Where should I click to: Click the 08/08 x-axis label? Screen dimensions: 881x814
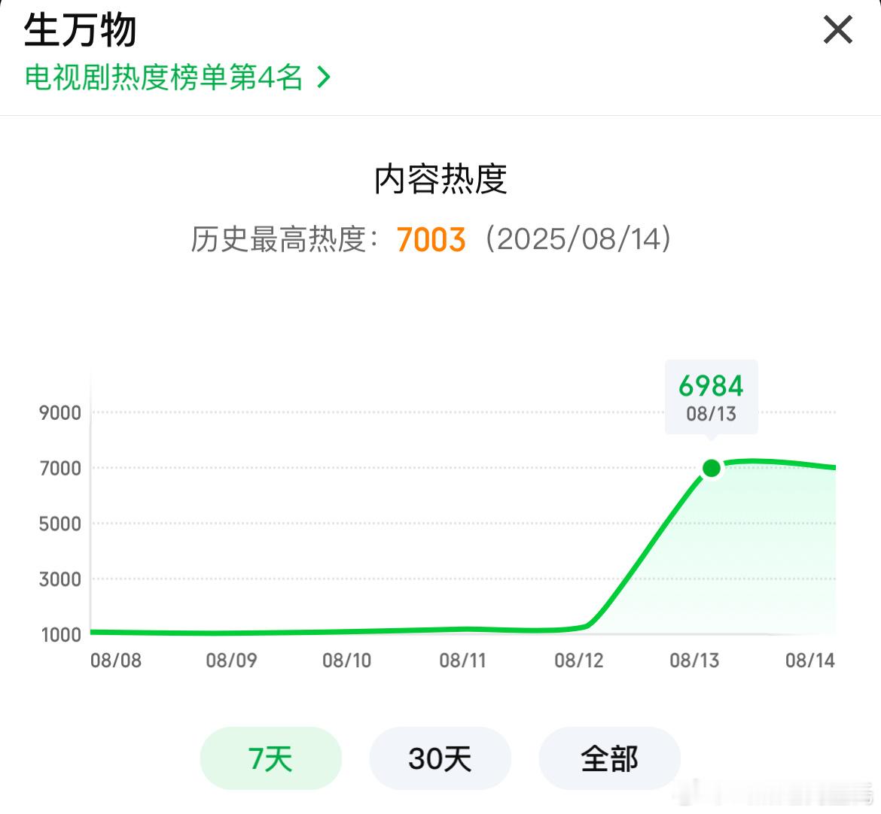click(116, 661)
